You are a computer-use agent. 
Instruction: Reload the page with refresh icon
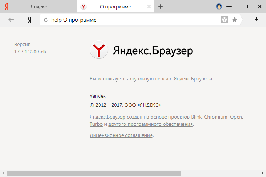pyautogui.click(x=46, y=20)
